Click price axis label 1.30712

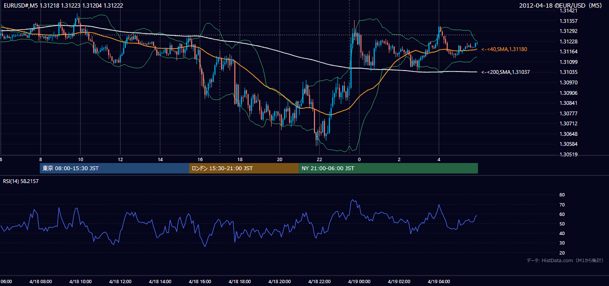568,123
